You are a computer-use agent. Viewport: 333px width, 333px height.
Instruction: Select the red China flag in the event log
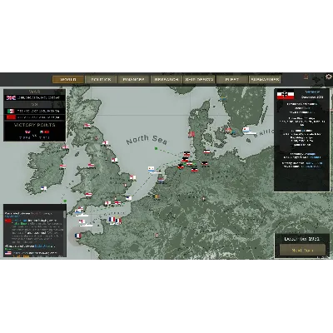[8, 221]
